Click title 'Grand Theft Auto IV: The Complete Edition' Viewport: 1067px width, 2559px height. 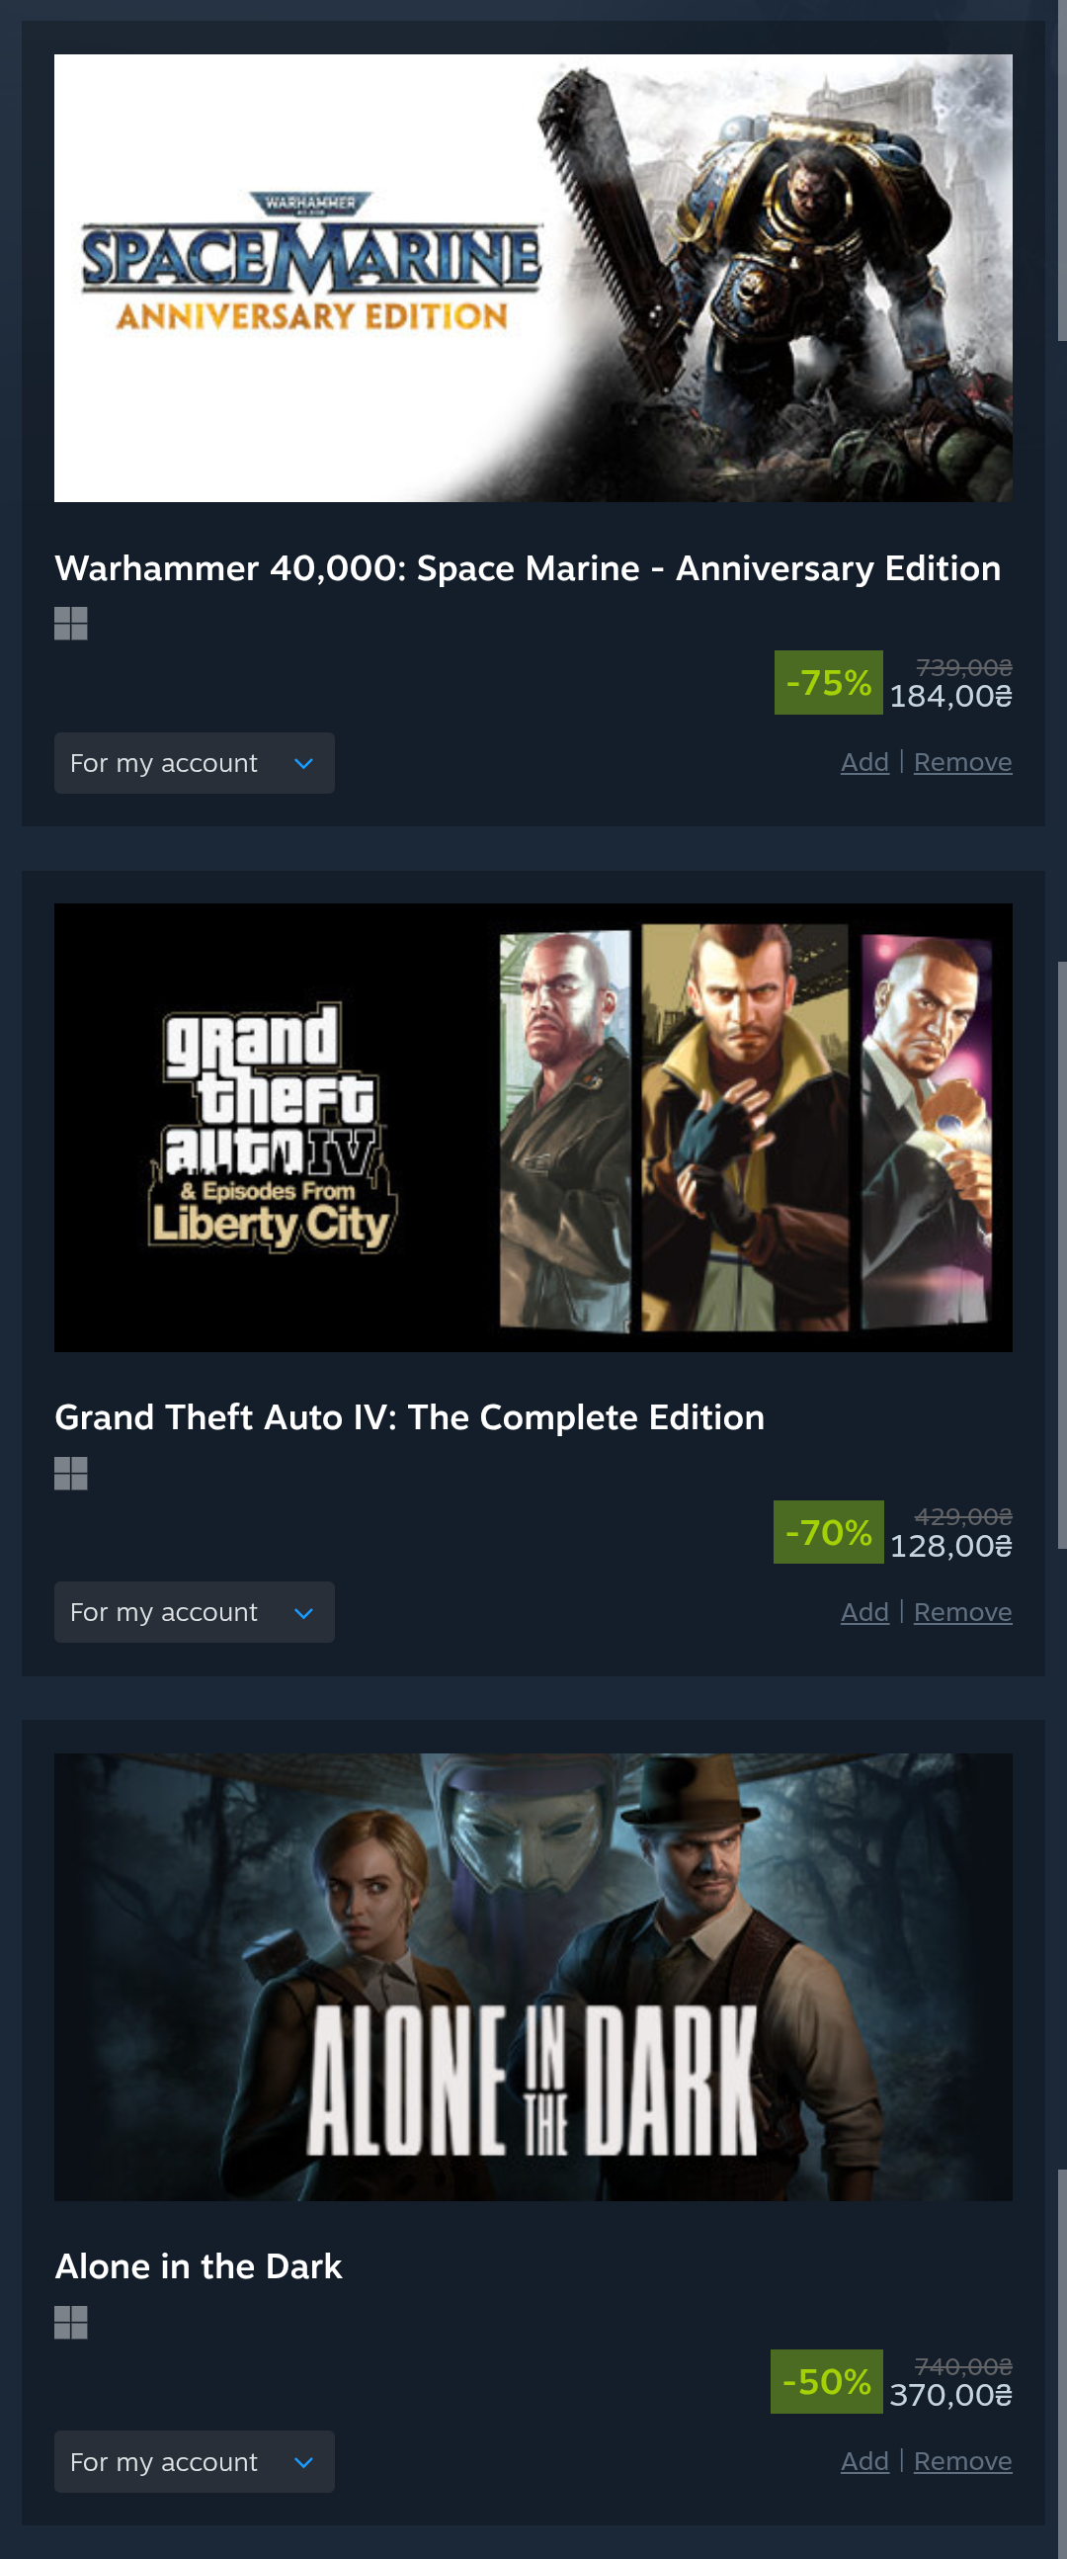click(x=409, y=1417)
